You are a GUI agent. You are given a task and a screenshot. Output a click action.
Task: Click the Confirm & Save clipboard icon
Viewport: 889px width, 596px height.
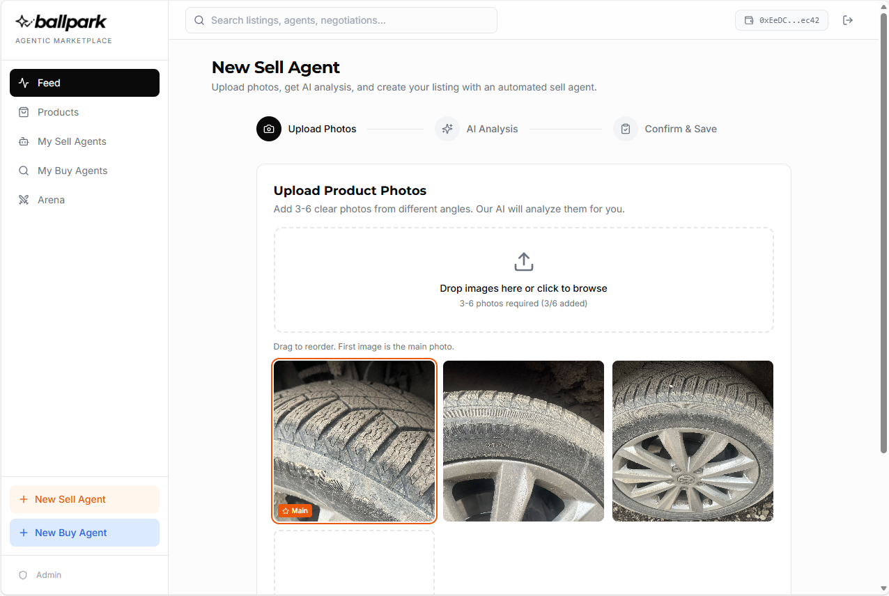(626, 129)
